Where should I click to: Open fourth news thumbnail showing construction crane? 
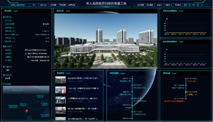[61, 110]
